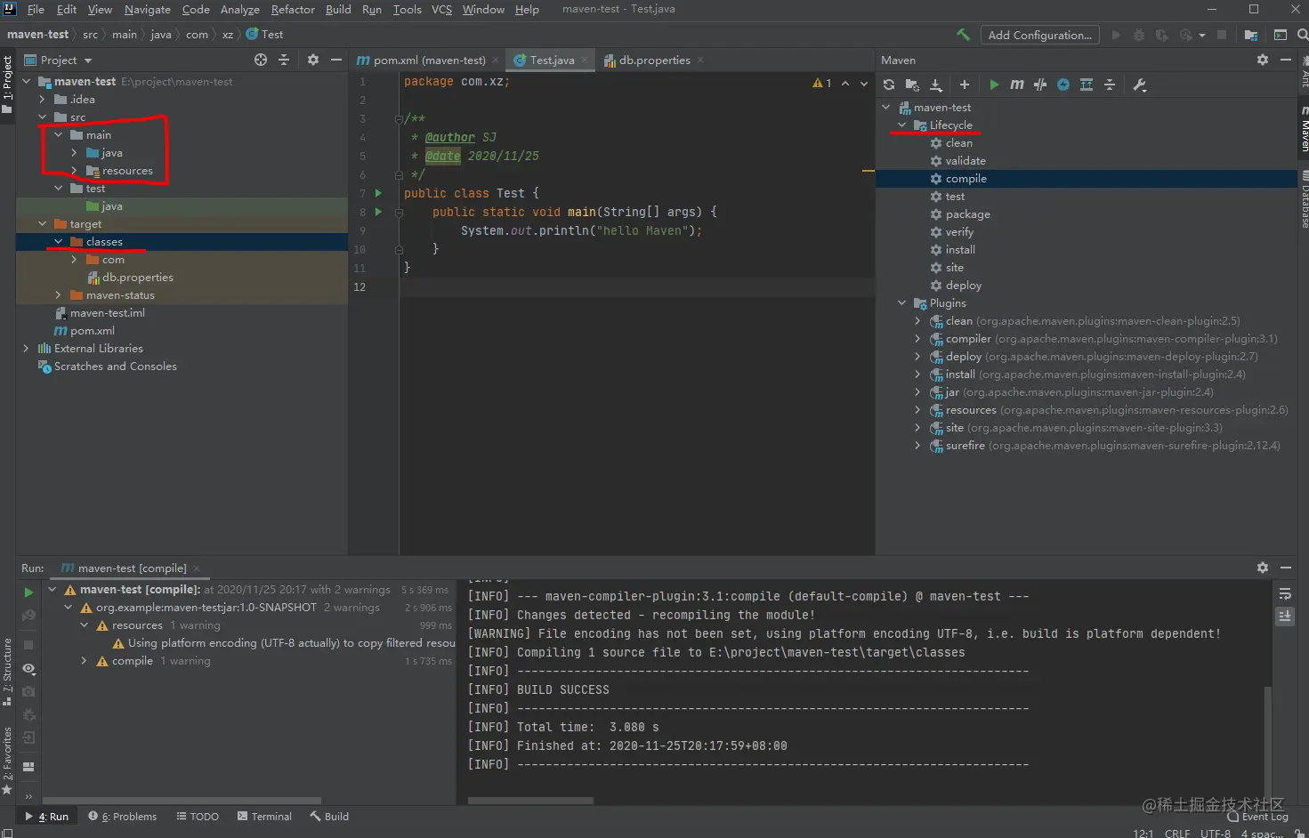Expand compile warning node in Run tree

click(84, 661)
